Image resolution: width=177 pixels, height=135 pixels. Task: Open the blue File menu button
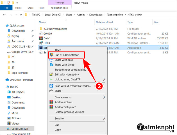[6, 8]
